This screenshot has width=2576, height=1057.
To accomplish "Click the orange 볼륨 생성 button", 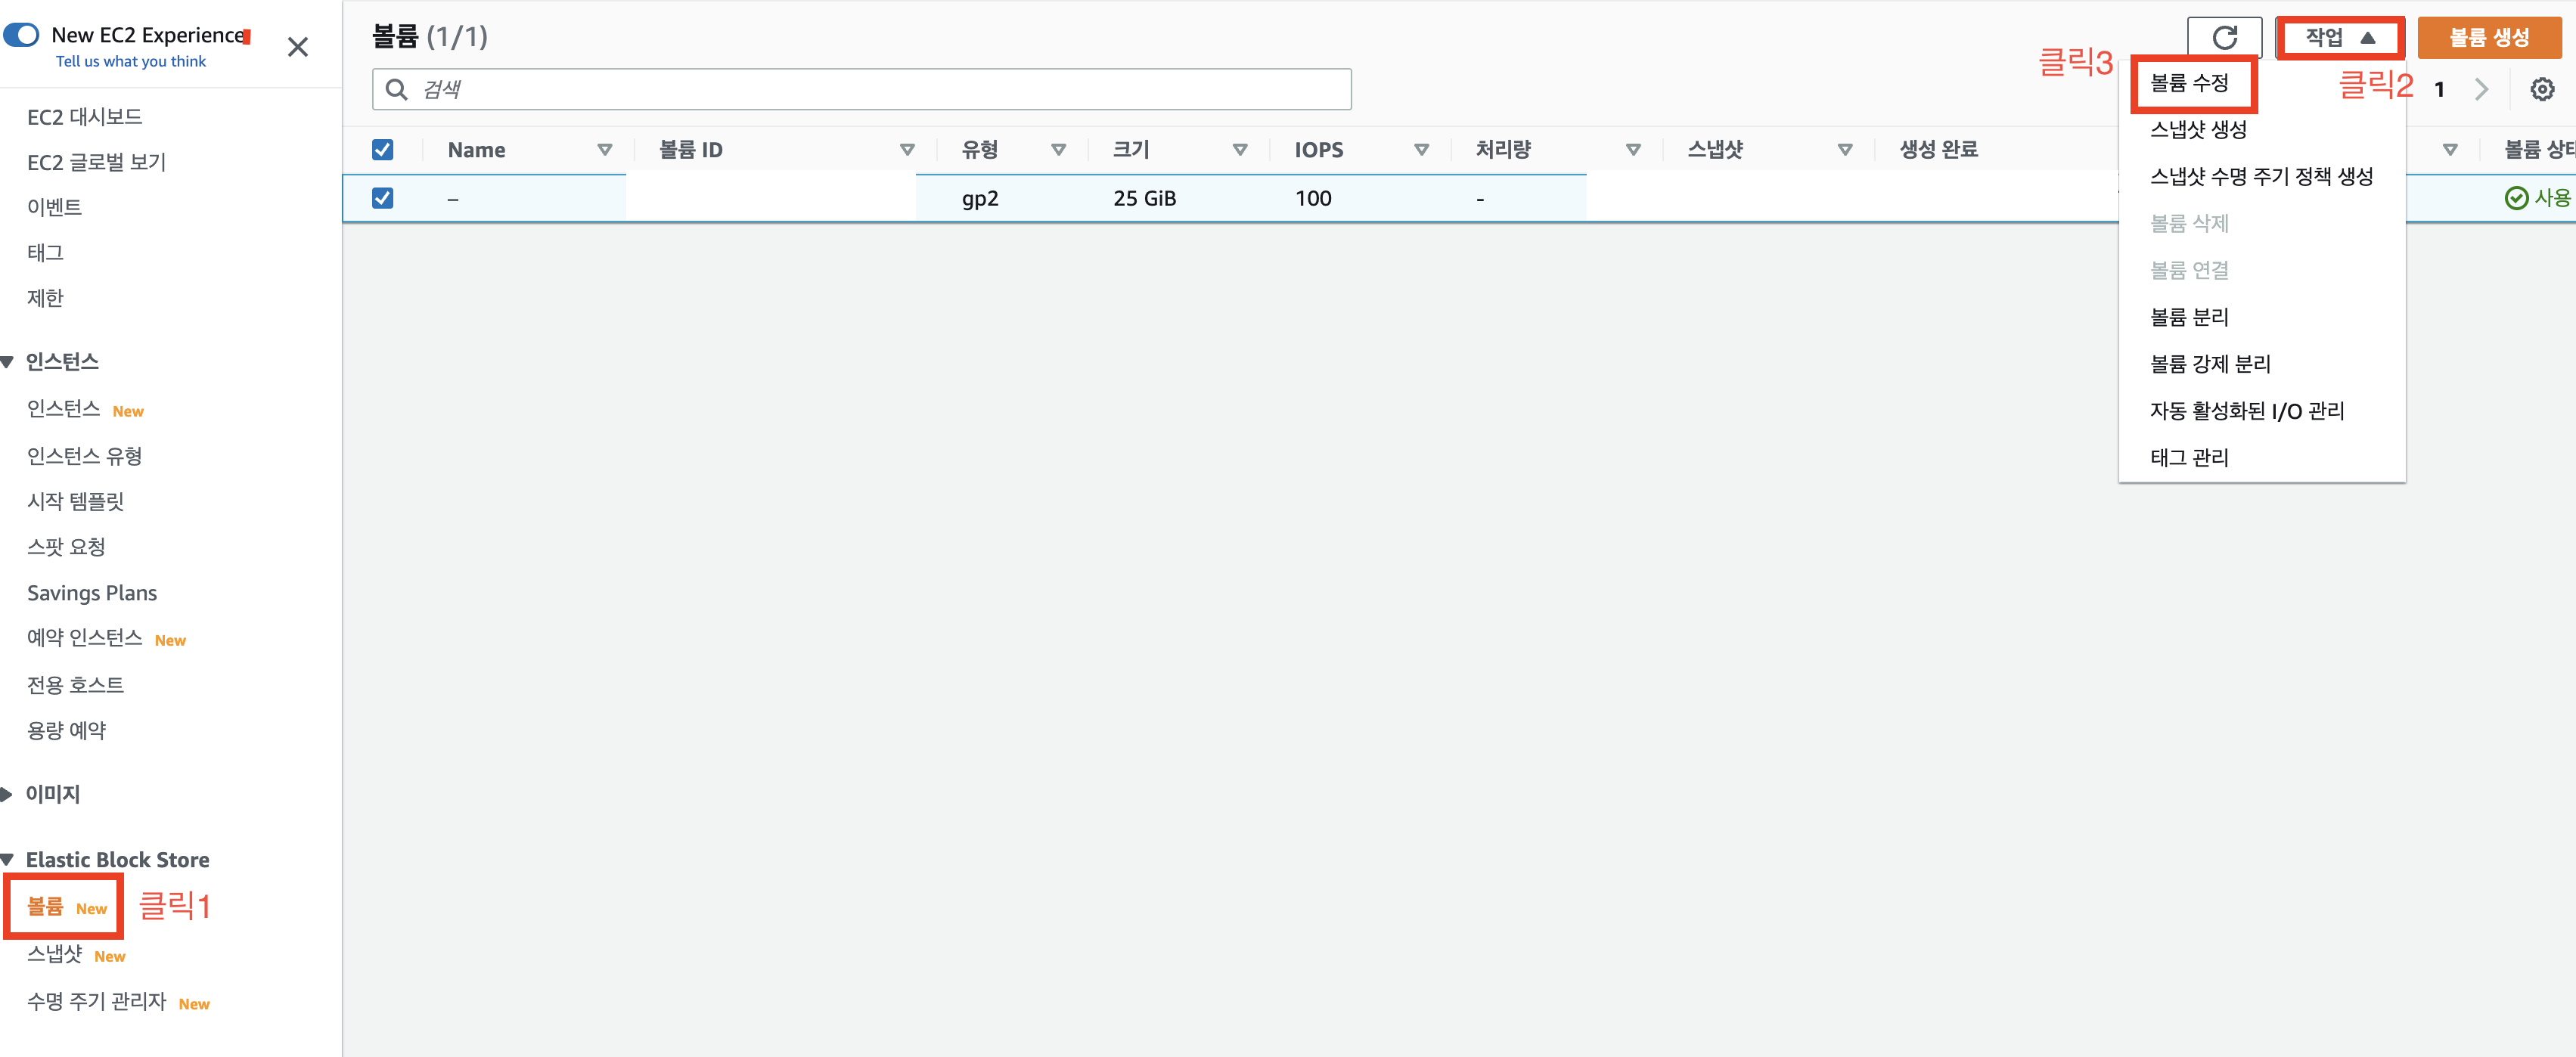I will [x=2488, y=38].
